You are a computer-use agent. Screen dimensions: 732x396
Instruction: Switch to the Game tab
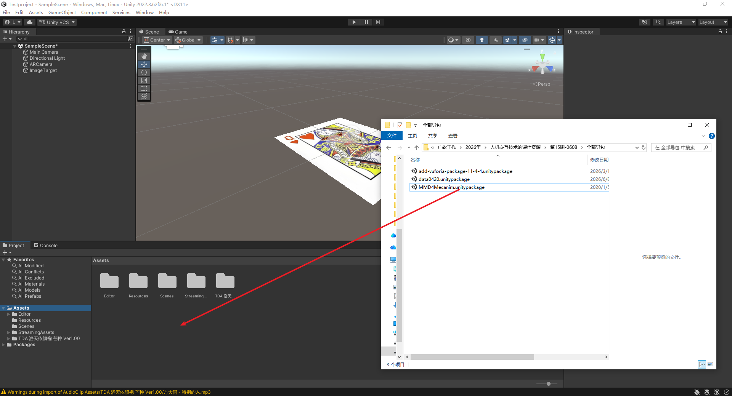pyautogui.click(x=178, y=32)
